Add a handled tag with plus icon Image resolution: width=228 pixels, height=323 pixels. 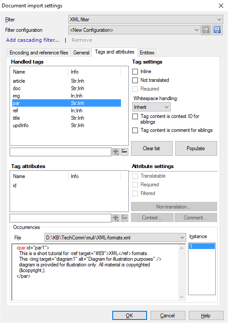click(116, 152)
